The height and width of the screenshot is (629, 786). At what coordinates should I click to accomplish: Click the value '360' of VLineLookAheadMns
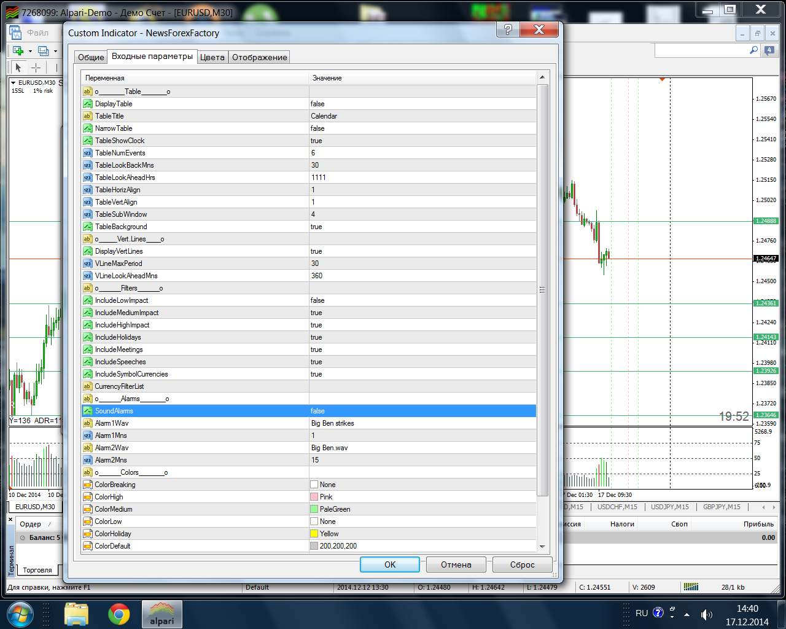pyautogui.click(x=317, y=276)
